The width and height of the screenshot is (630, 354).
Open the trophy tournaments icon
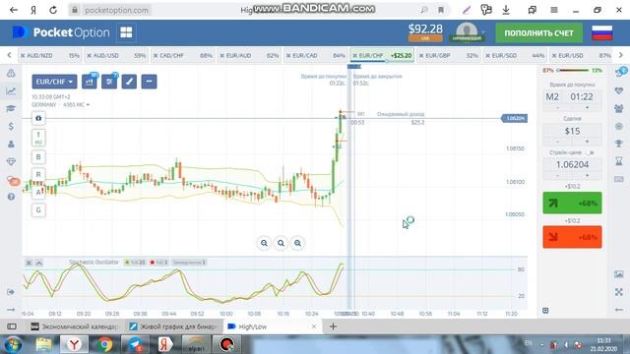[x=619, y=144]
